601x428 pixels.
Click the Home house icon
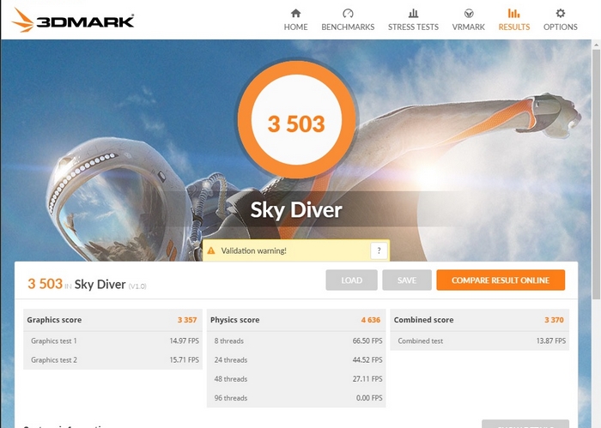tap(295, 14)
